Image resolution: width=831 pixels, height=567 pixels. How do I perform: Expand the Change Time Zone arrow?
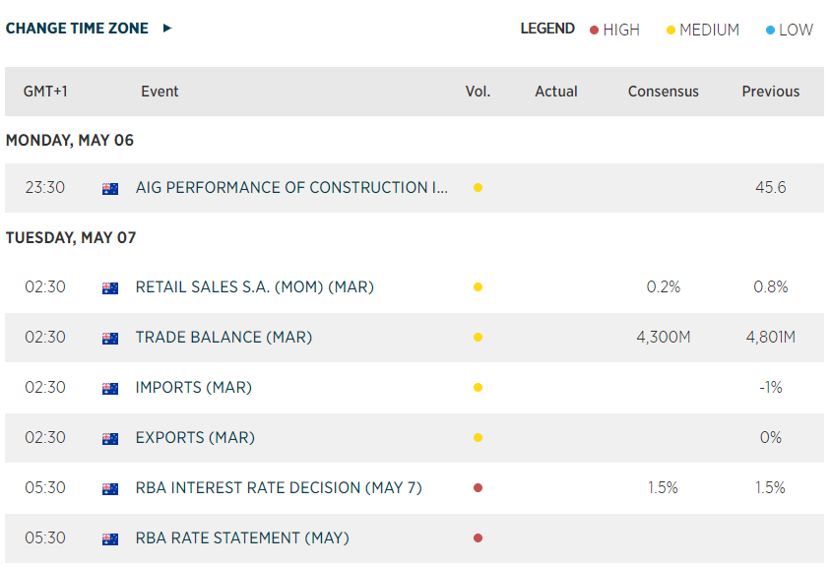(x=167, y=29)
